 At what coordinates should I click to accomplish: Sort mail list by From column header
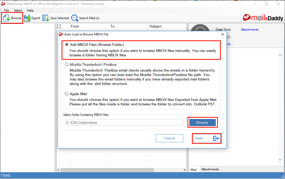tap(89, 26)
